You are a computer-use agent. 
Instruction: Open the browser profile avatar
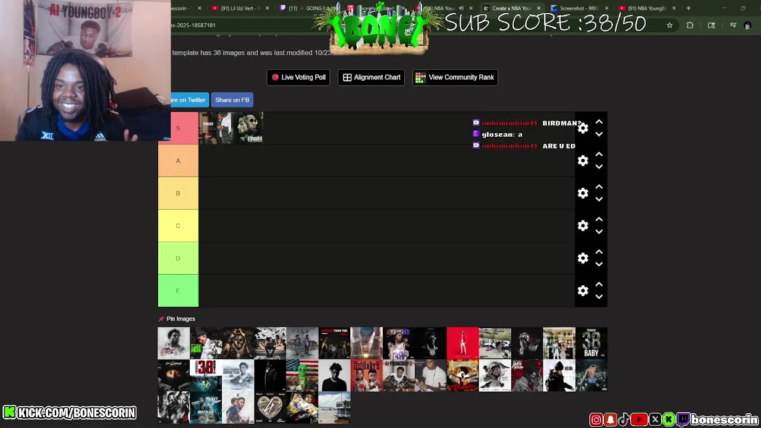tap(747, 26)
